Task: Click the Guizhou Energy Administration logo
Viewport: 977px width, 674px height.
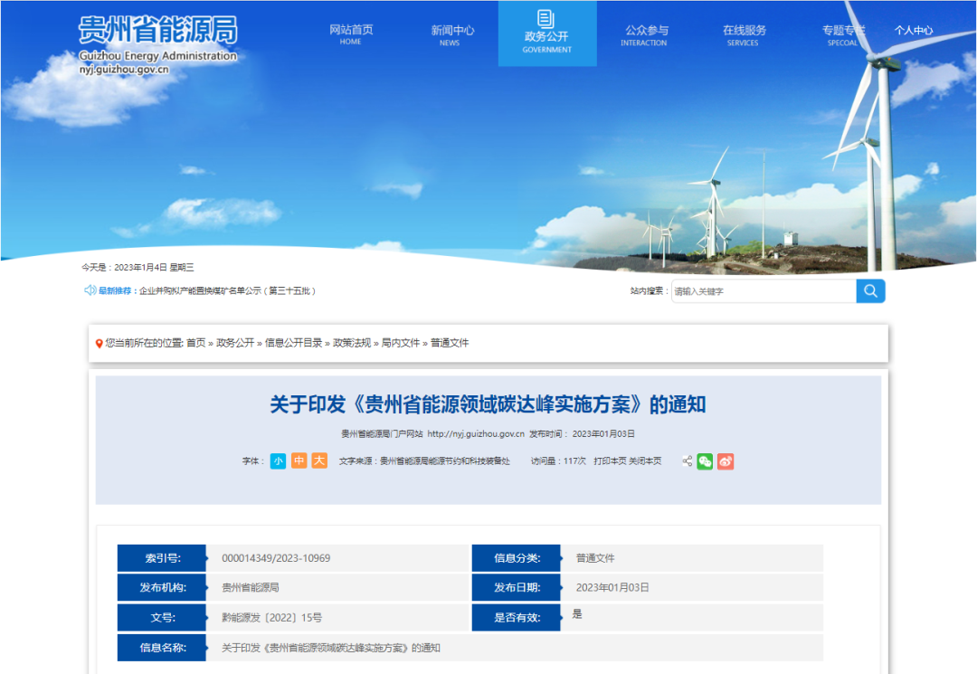Action: tap(157, 42)
